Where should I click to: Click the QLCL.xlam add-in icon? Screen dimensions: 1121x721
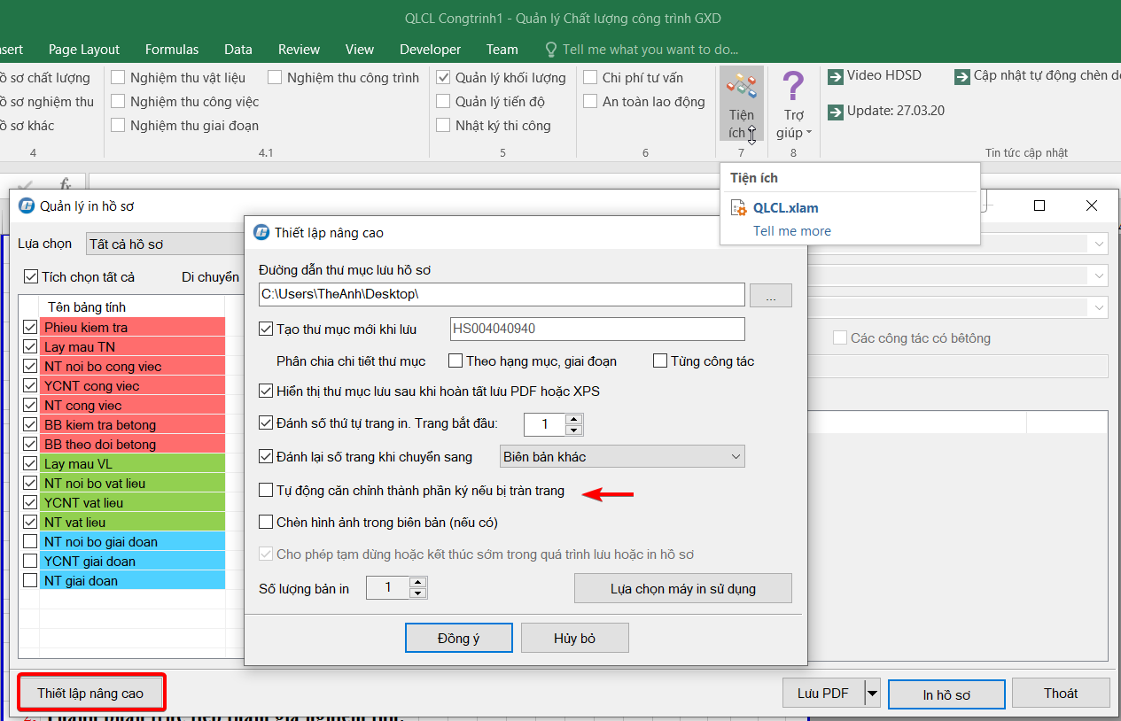(x=738, y=208)
